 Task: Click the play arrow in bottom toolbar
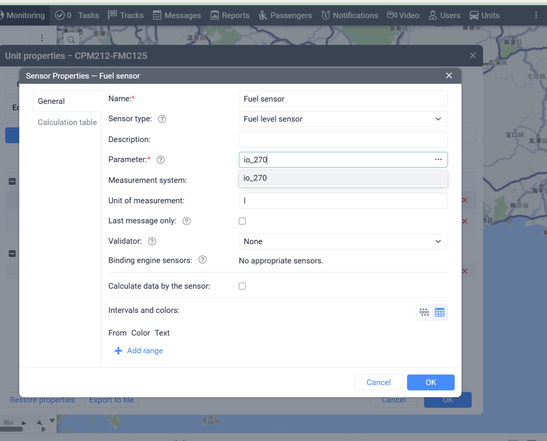(x=24, y=423)
